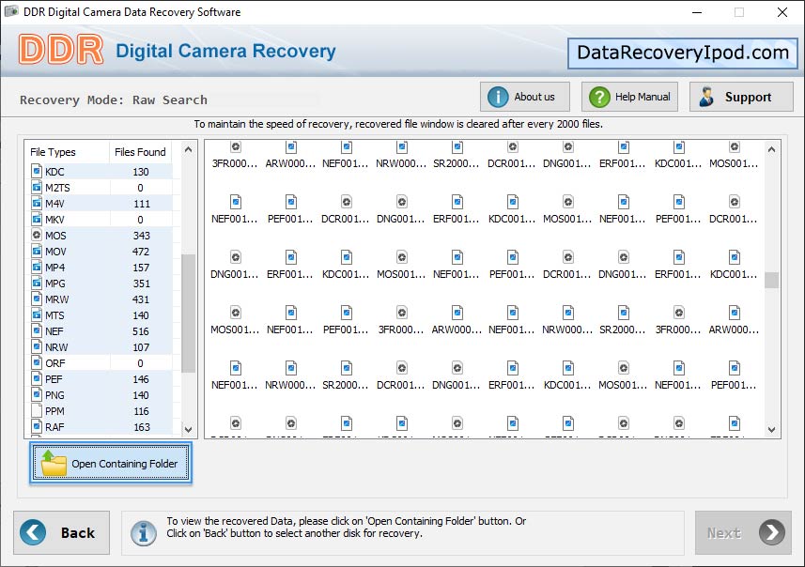Click the 'Recovery Mode: Raw Search' label
Screen dimensions: 805x567
click(x=114, y=100)
